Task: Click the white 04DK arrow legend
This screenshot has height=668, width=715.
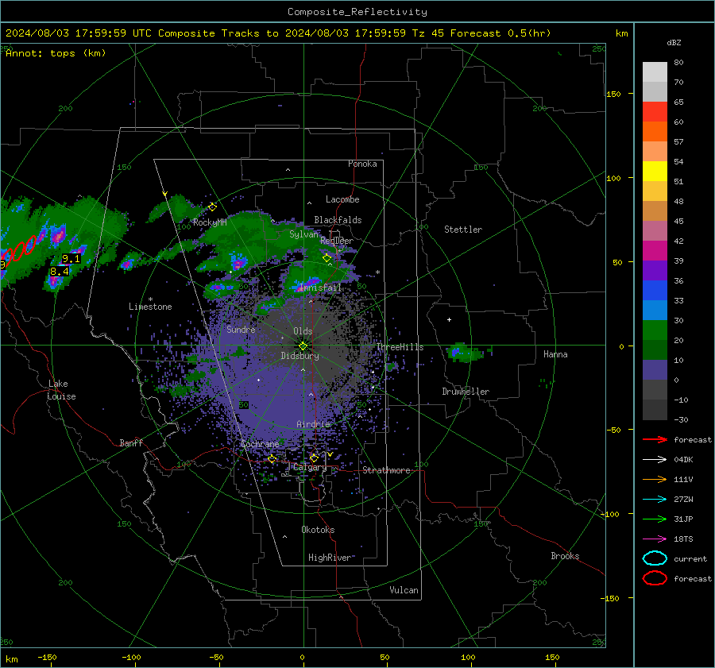Action: coord(655,459)
